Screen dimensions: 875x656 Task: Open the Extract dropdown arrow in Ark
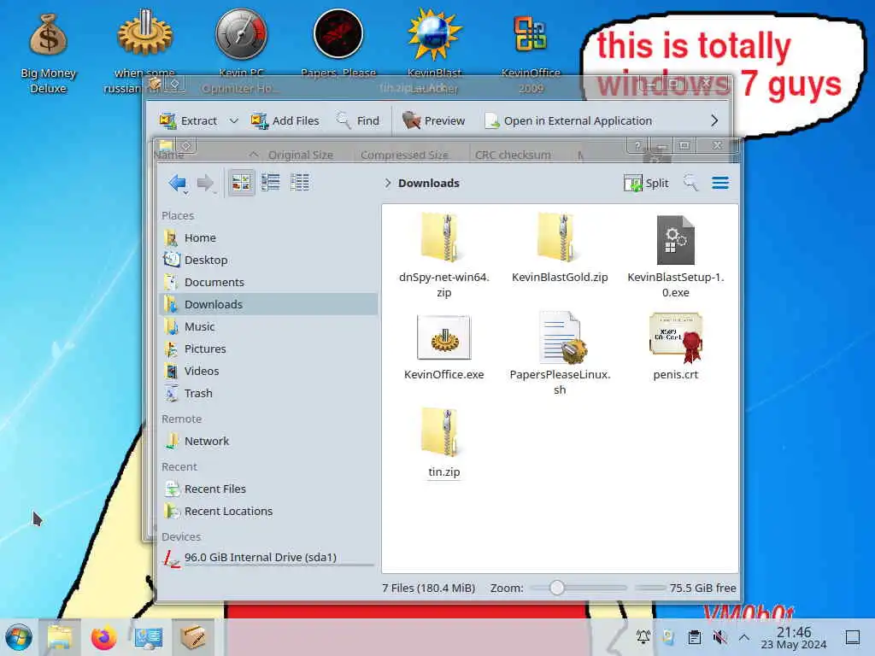coord(234,120)
